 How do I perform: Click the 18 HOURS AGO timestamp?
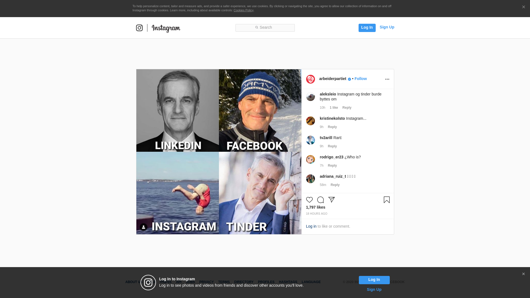tap(317, 214)
